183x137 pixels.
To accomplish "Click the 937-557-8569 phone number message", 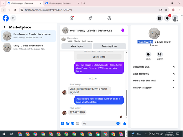I will pyautogui.click(x=77, y=112).
